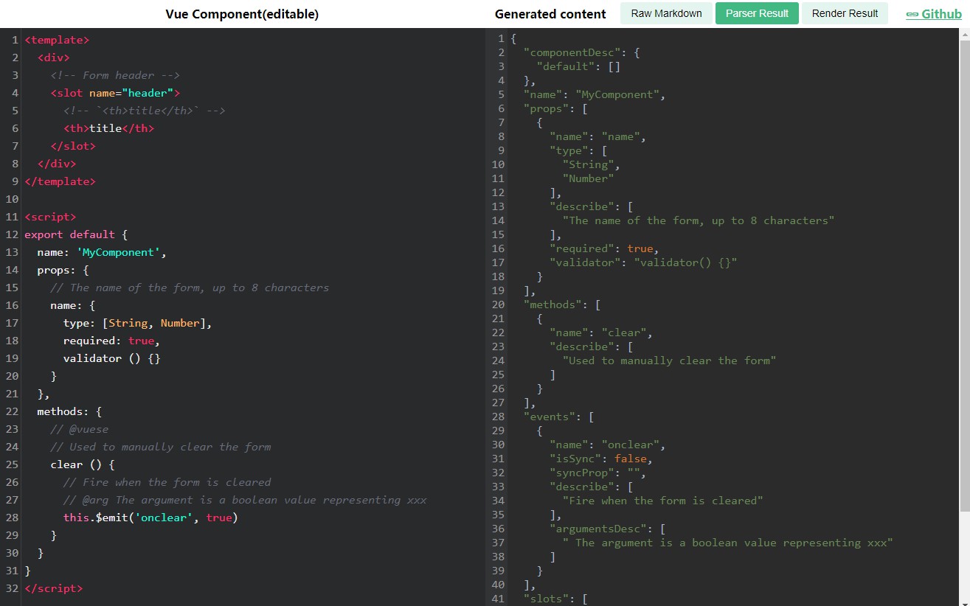Open the Github link
Viewport: 970px width, 606px height.
(x=941, y=14)
